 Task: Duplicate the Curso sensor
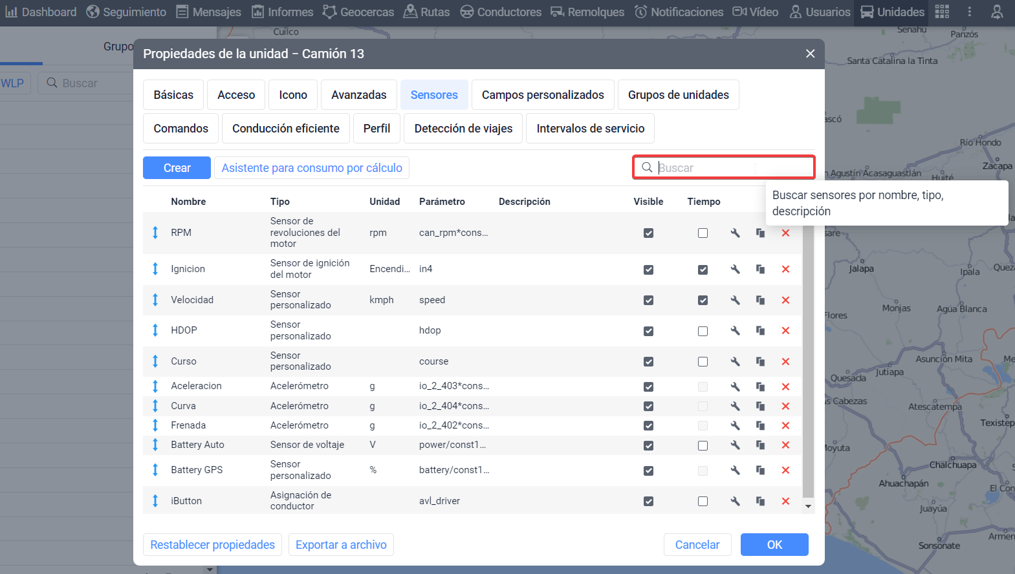tap(760, 361)
